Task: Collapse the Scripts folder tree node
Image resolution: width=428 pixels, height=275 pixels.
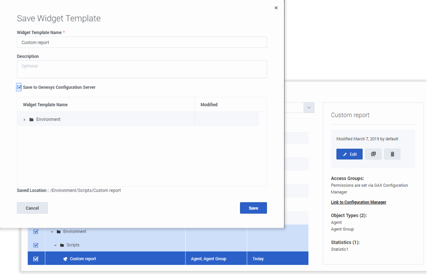Action: 55,245
